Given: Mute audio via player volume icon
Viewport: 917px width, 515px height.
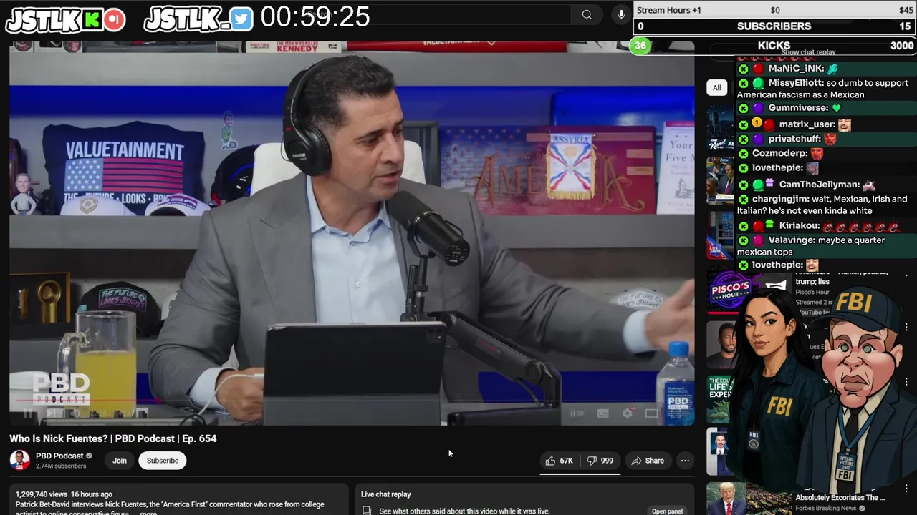Looking at the screenshot, I should (75, 413).
